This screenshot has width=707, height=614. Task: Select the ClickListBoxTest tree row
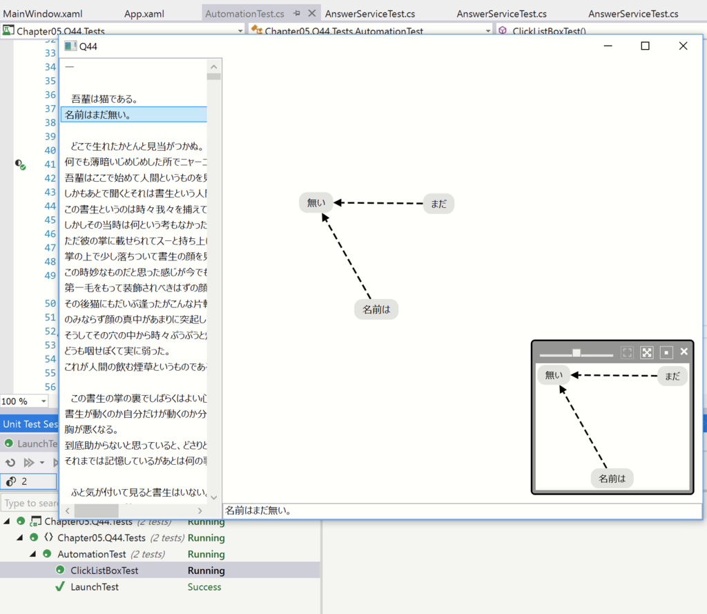click(160, 570)
